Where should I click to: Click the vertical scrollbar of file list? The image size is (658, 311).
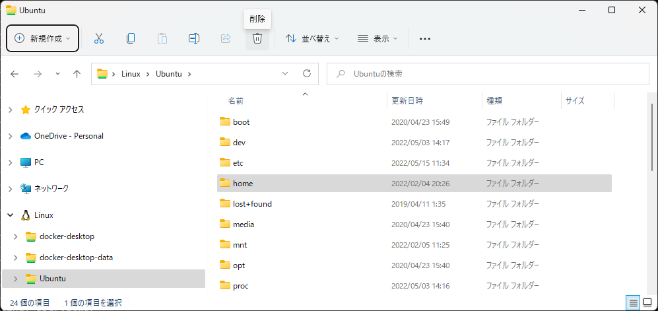(x=651, y=137)
